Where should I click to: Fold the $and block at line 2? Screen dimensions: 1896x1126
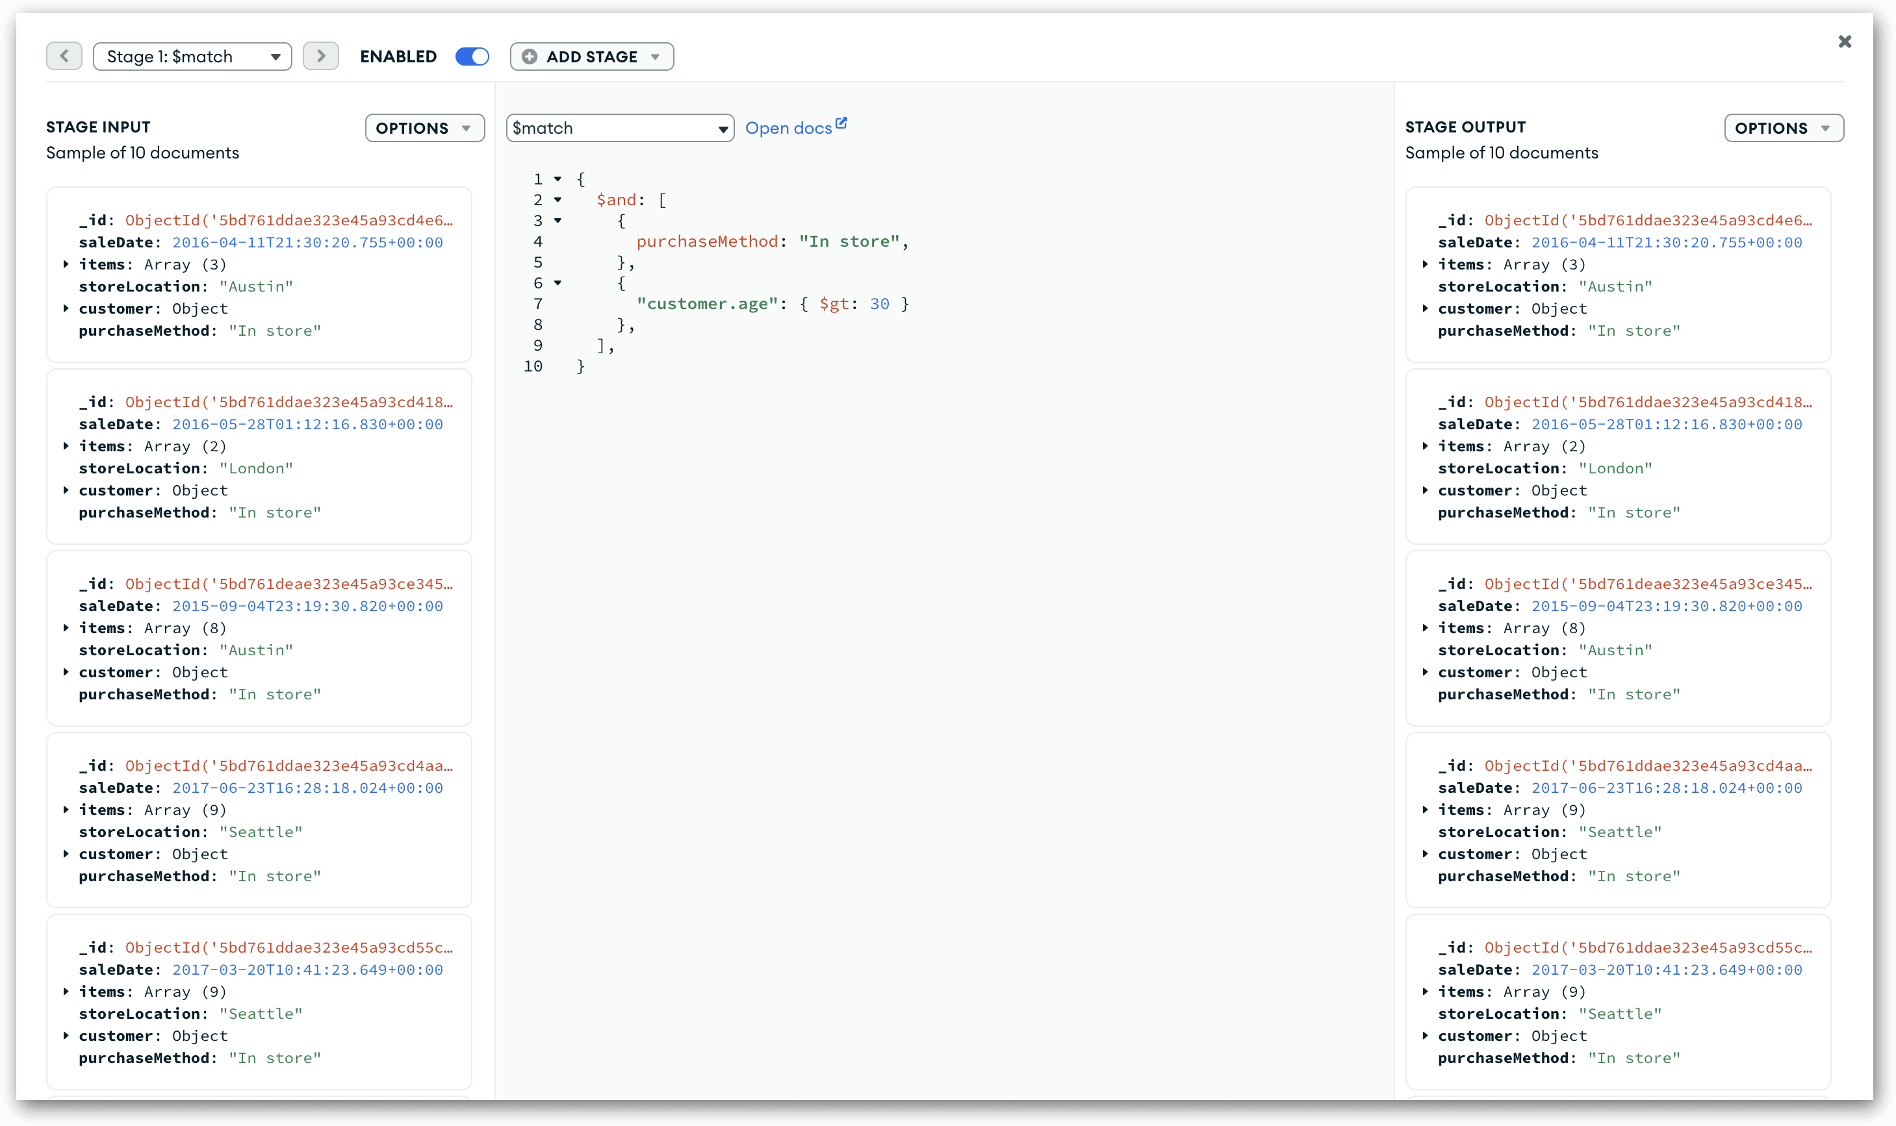click(558, 199)
